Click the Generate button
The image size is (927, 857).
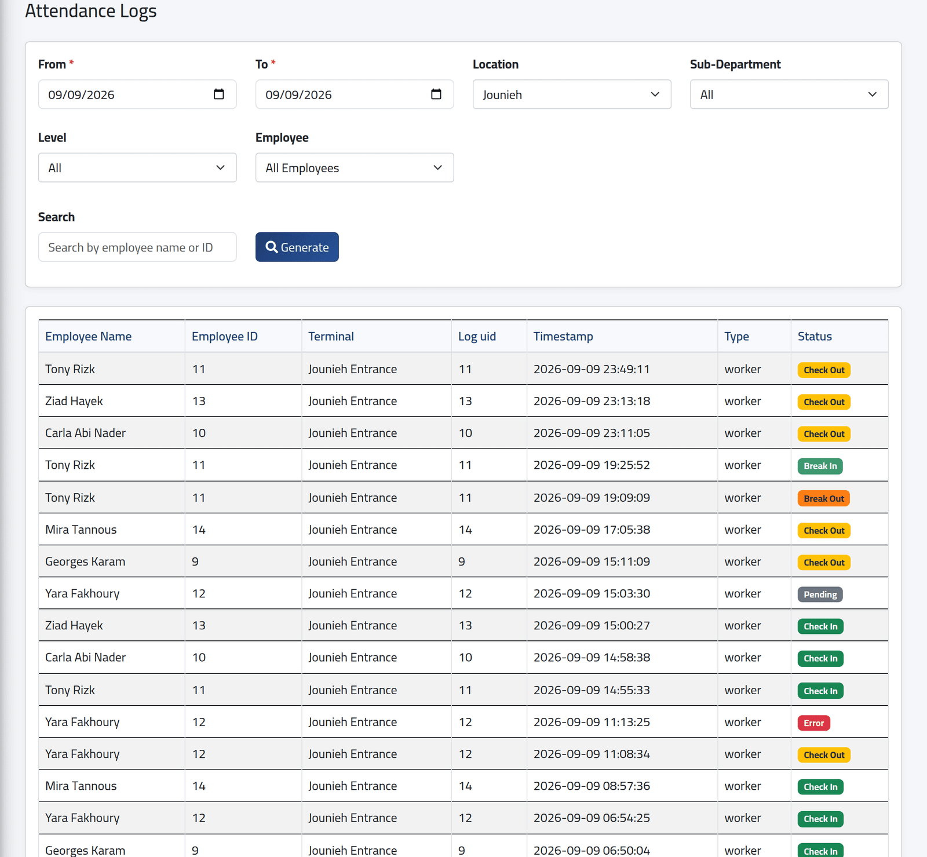(x=297, y=247)
